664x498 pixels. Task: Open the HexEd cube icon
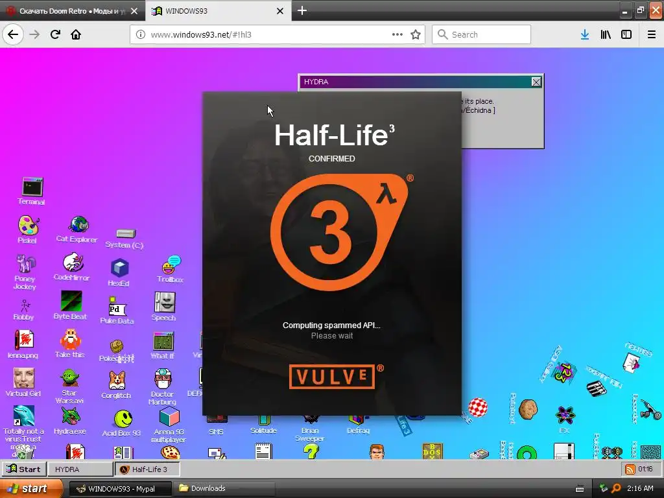pyautogui.click(x=119, y=273)
